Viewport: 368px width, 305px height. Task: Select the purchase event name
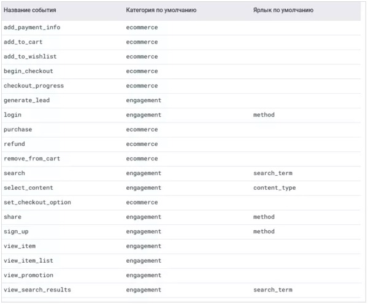click(x=18, y=130)
